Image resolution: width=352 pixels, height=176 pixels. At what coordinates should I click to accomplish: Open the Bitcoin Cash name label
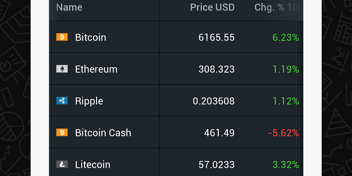tap(103, 133)
